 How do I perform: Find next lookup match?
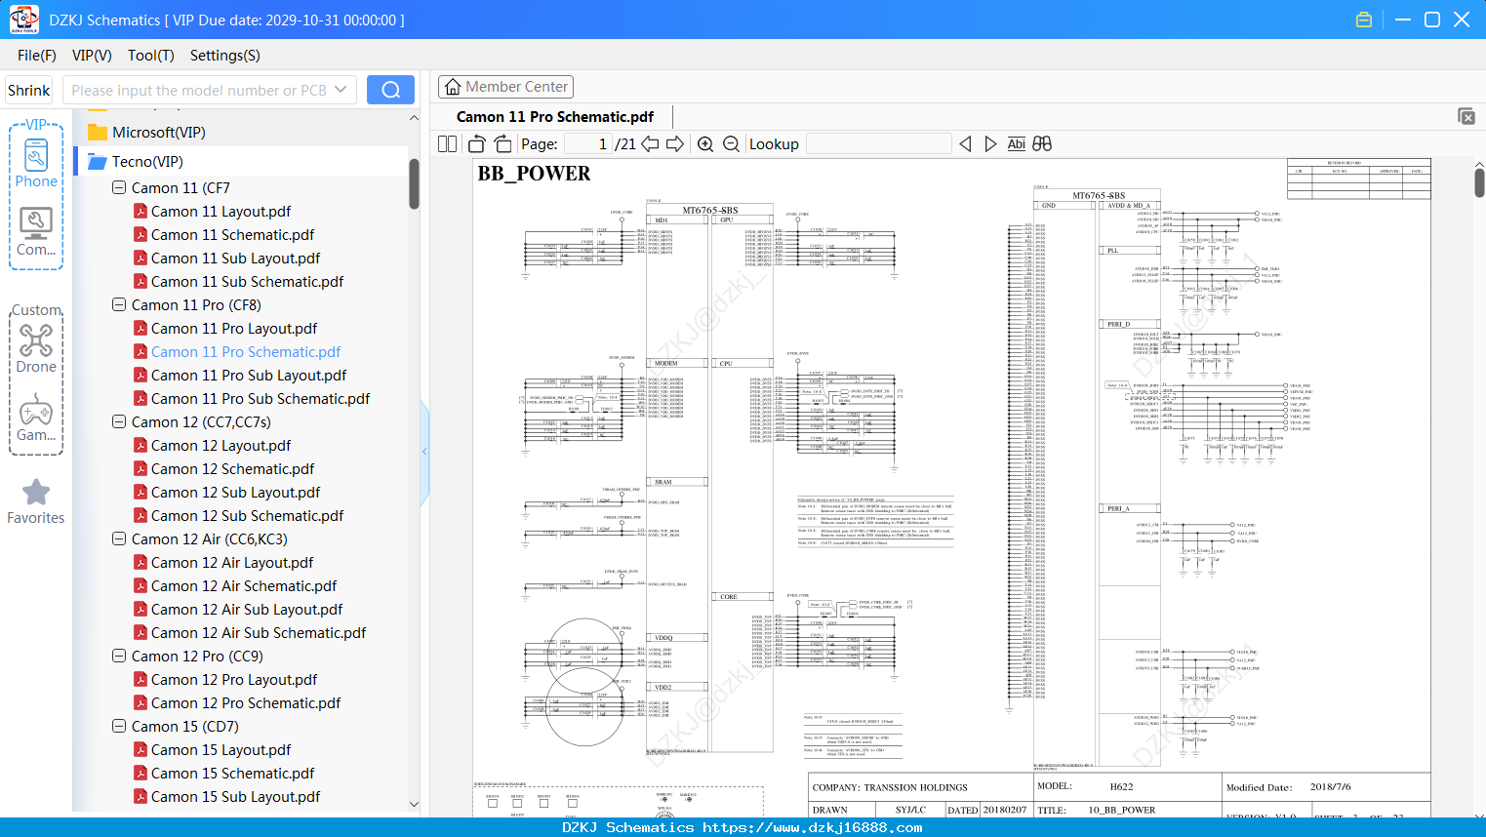[x=990, y=143]
